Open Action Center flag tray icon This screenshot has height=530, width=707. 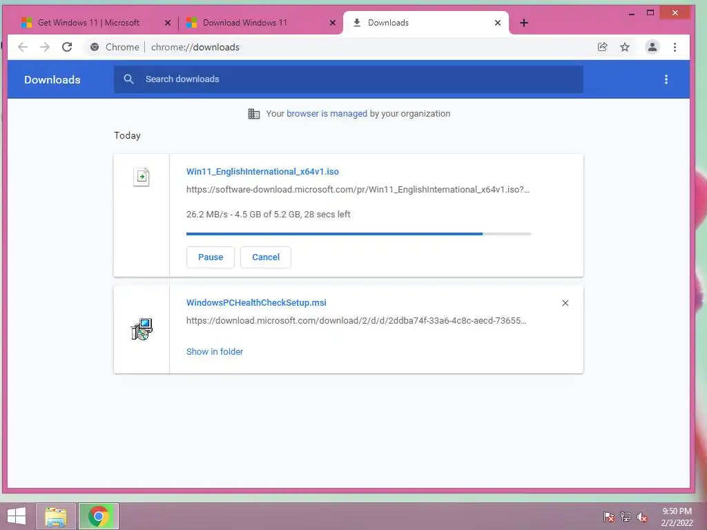pos(609,516)
